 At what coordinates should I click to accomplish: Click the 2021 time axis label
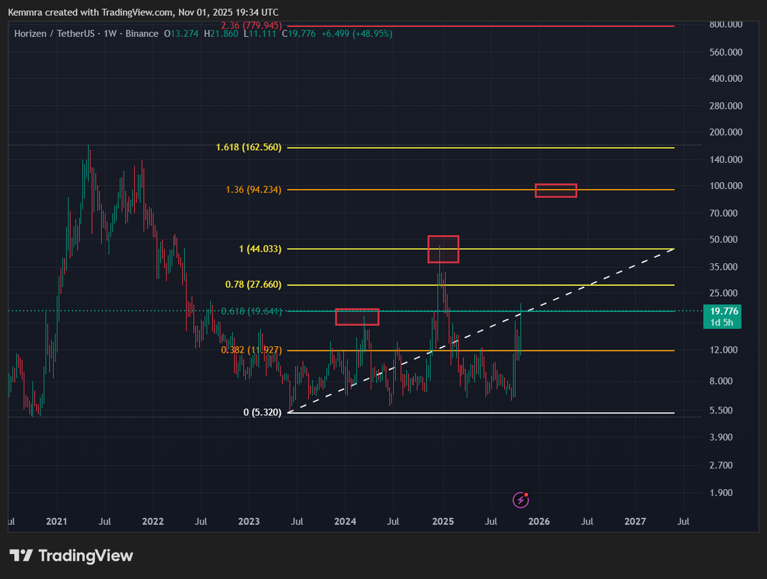[x=57, y=521]
